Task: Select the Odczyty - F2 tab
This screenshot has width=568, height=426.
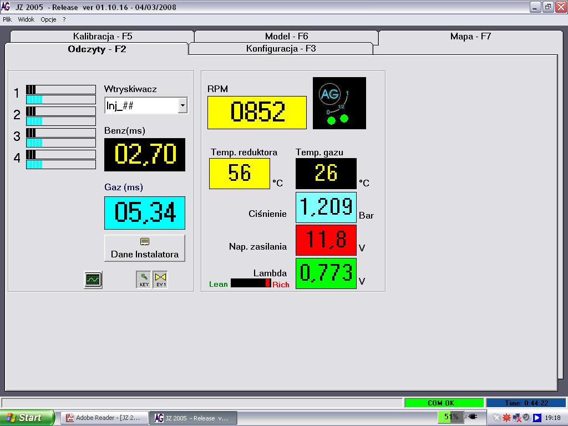Action: pyautogui.click(x=97, y=49)
